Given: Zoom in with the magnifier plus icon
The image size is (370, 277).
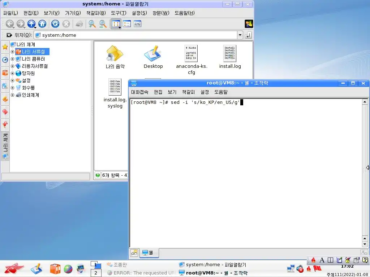Looking at the screenshot, I should 92,24.
